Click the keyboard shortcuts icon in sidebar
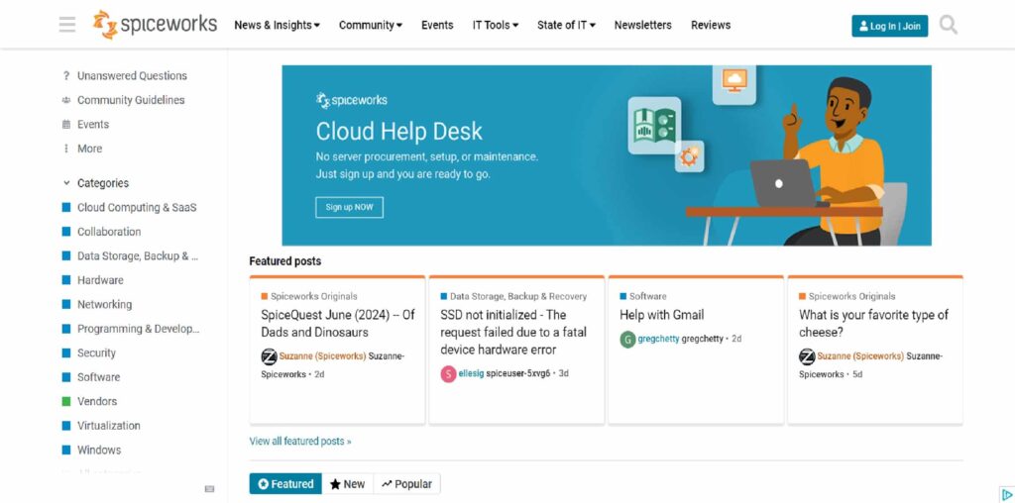 pos(209,489)
